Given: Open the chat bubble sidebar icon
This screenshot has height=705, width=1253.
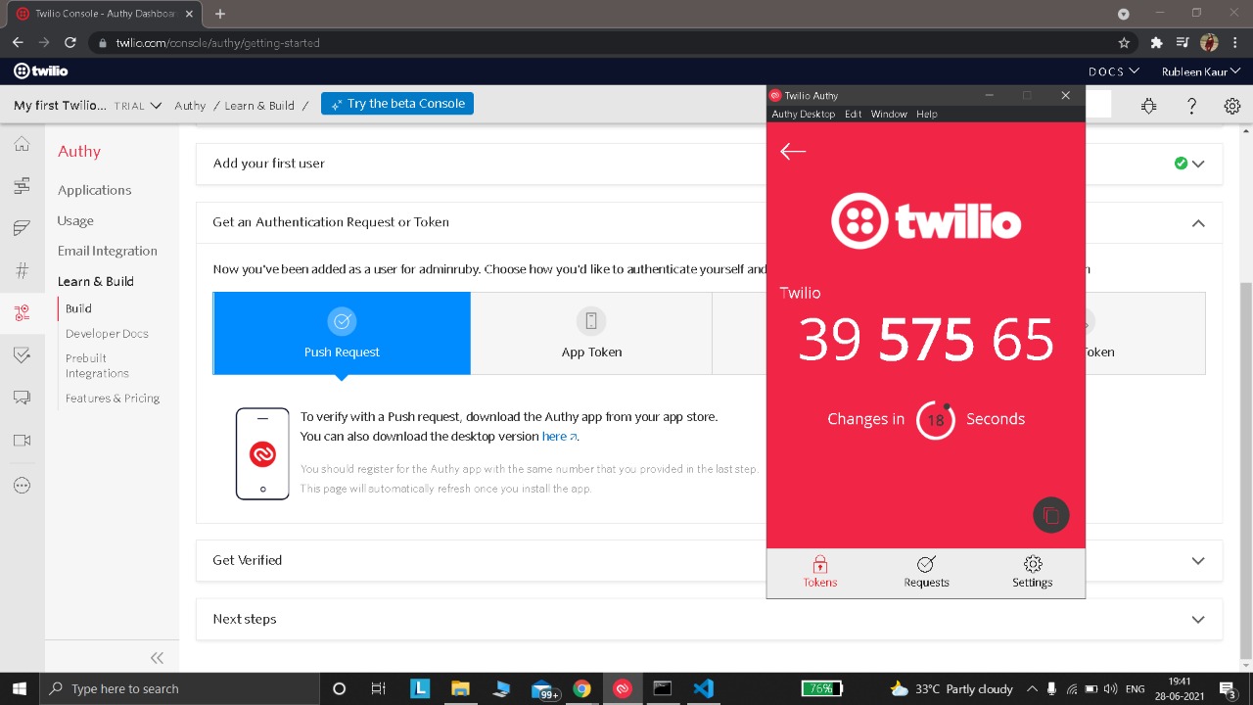Looking at the screenshot, I should [x=22, y=398].
